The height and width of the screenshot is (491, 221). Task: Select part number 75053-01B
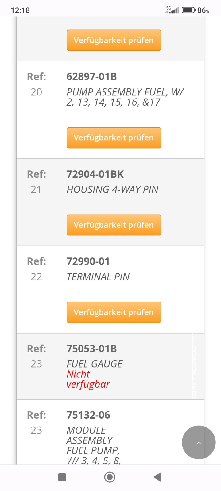91,349
